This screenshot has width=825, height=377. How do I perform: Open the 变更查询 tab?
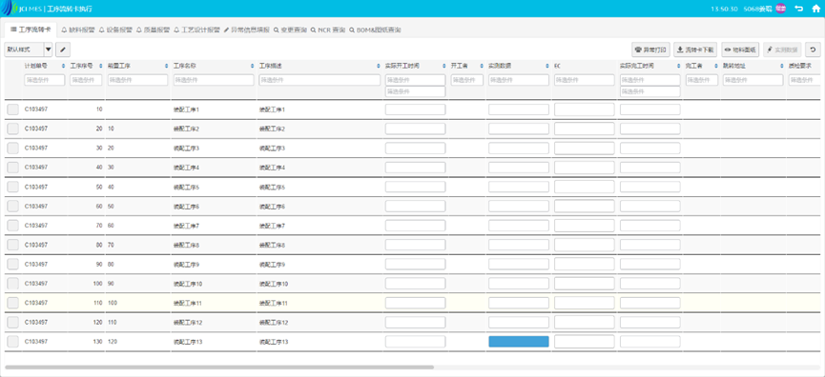coord(291,30)
